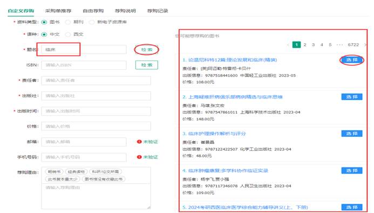This screenshot has width=374, height=213.
Task: Click 选择 for 临床肿瘤康复 book
Action: [352, 170]
